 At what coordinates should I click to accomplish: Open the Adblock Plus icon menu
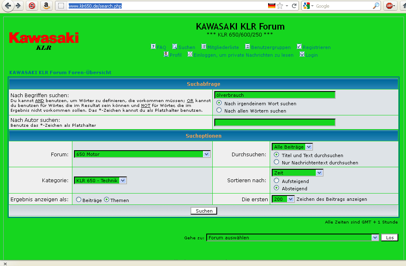pos(391,6)
